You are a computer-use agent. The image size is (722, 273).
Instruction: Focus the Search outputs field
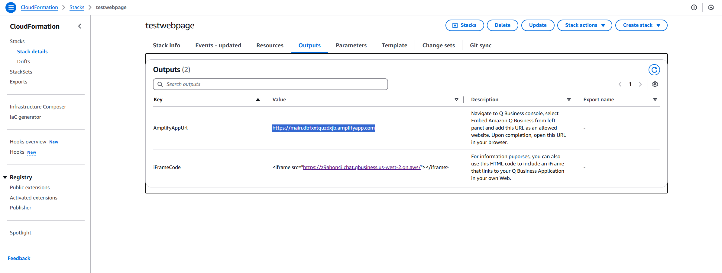[270, 84]
